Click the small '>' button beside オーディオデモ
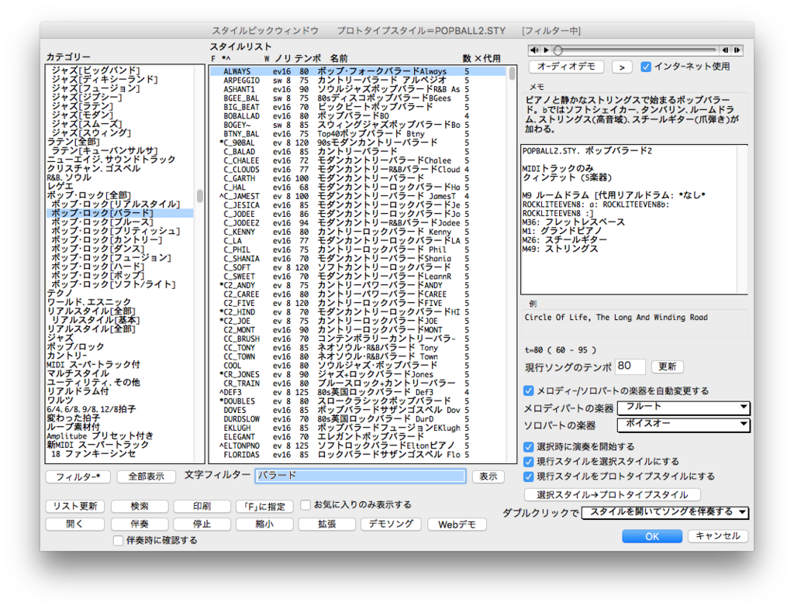This screenshot has height=609, width=794. (622, 67)
